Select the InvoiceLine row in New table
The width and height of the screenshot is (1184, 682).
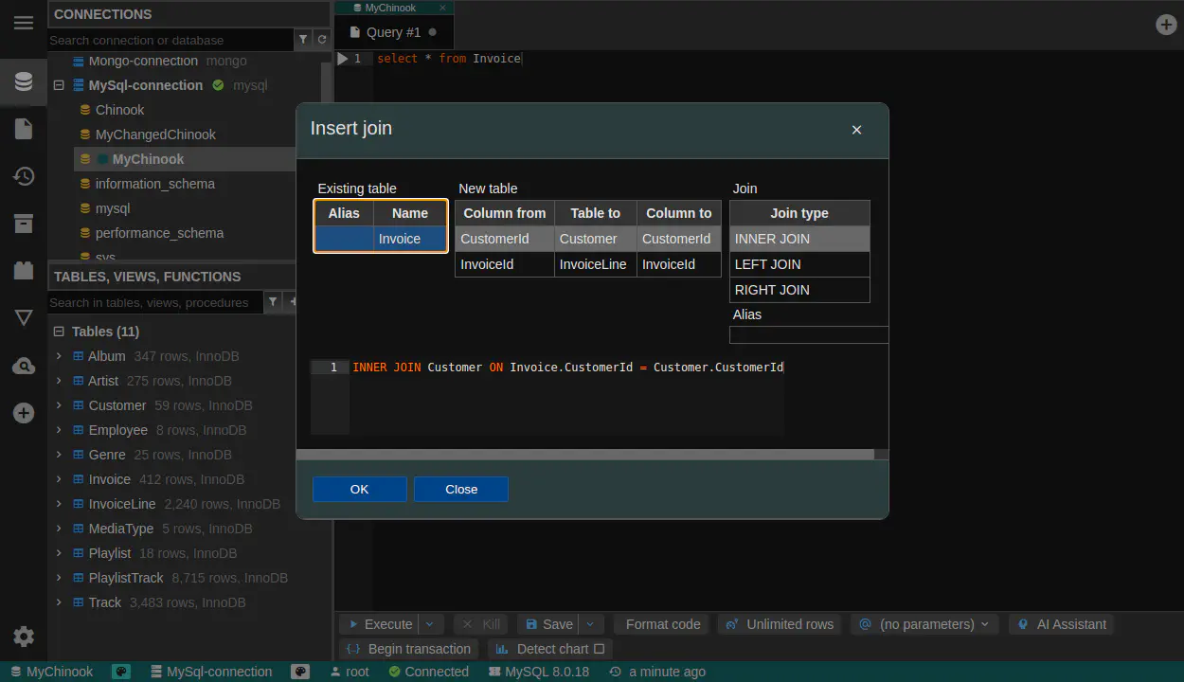[587, 264]
